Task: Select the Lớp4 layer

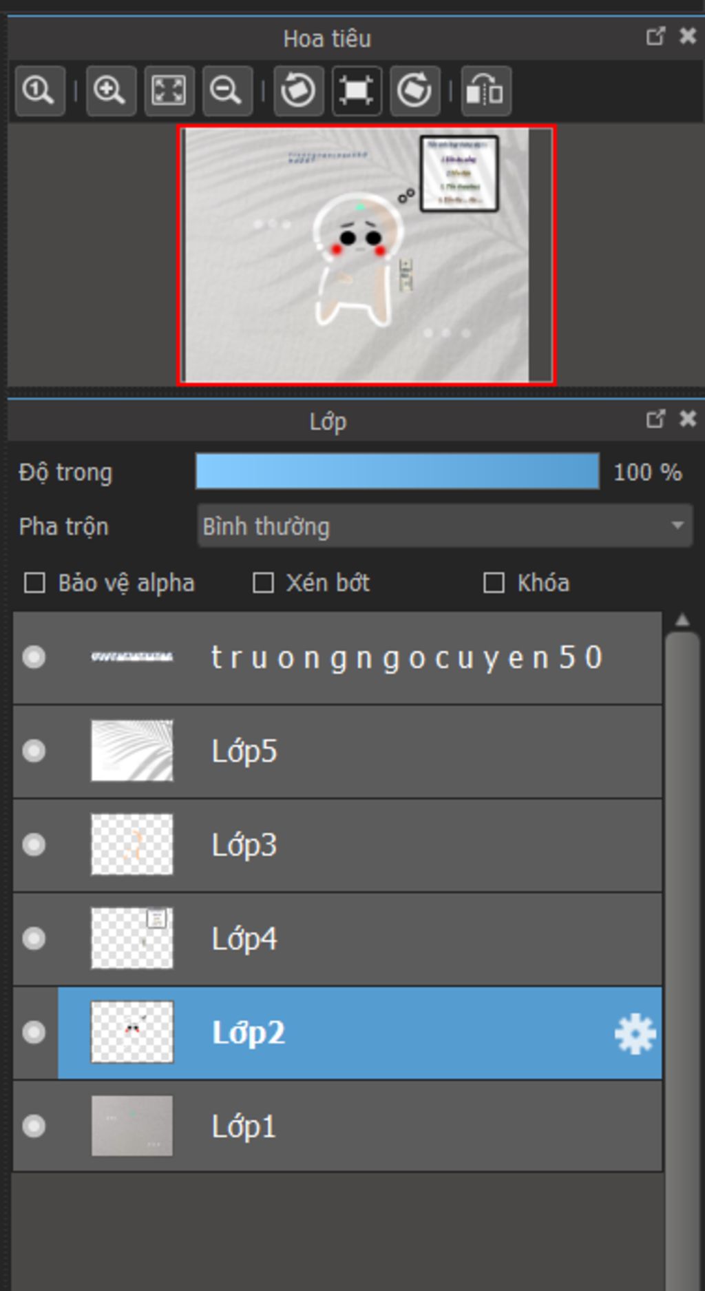Action: pyautogui.click(x=337, y=939)
